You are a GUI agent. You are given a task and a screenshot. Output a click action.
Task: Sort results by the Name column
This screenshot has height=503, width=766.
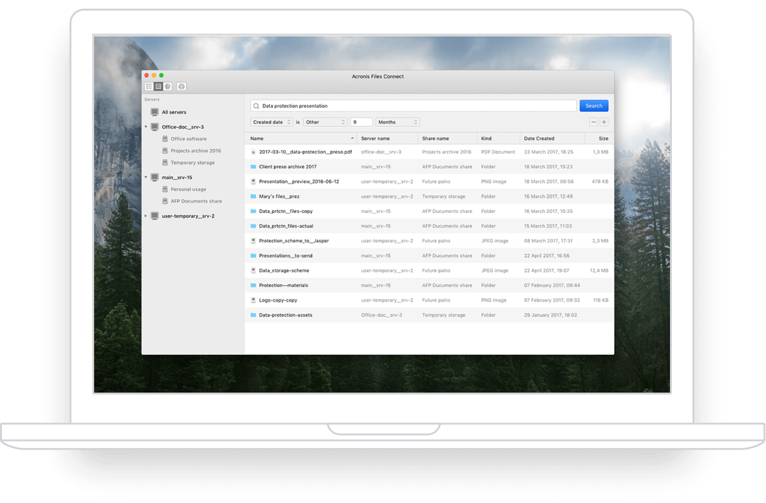(x=301, y=138)
